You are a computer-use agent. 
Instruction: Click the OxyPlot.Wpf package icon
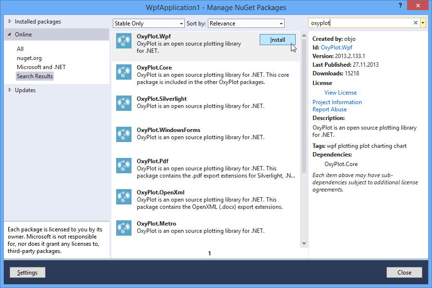coord(123,41)
